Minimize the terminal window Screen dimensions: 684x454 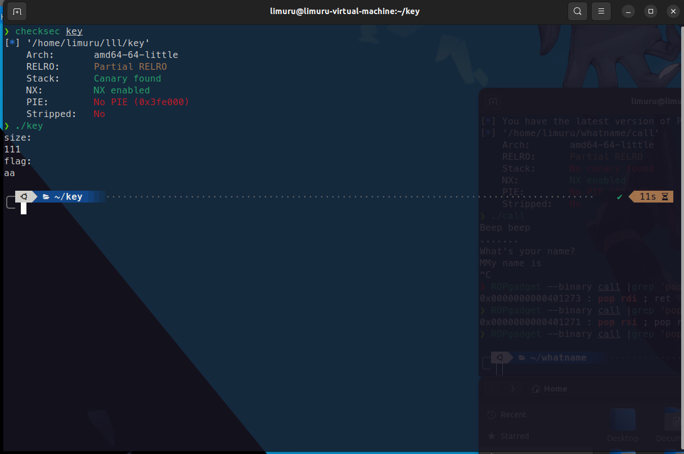tap(629, 11)
